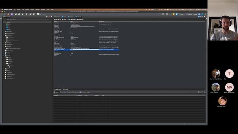Viewport: 238px width, 134px height.
Task: Select the Profiles node in Tests Explorer
Action: (8, 22)
